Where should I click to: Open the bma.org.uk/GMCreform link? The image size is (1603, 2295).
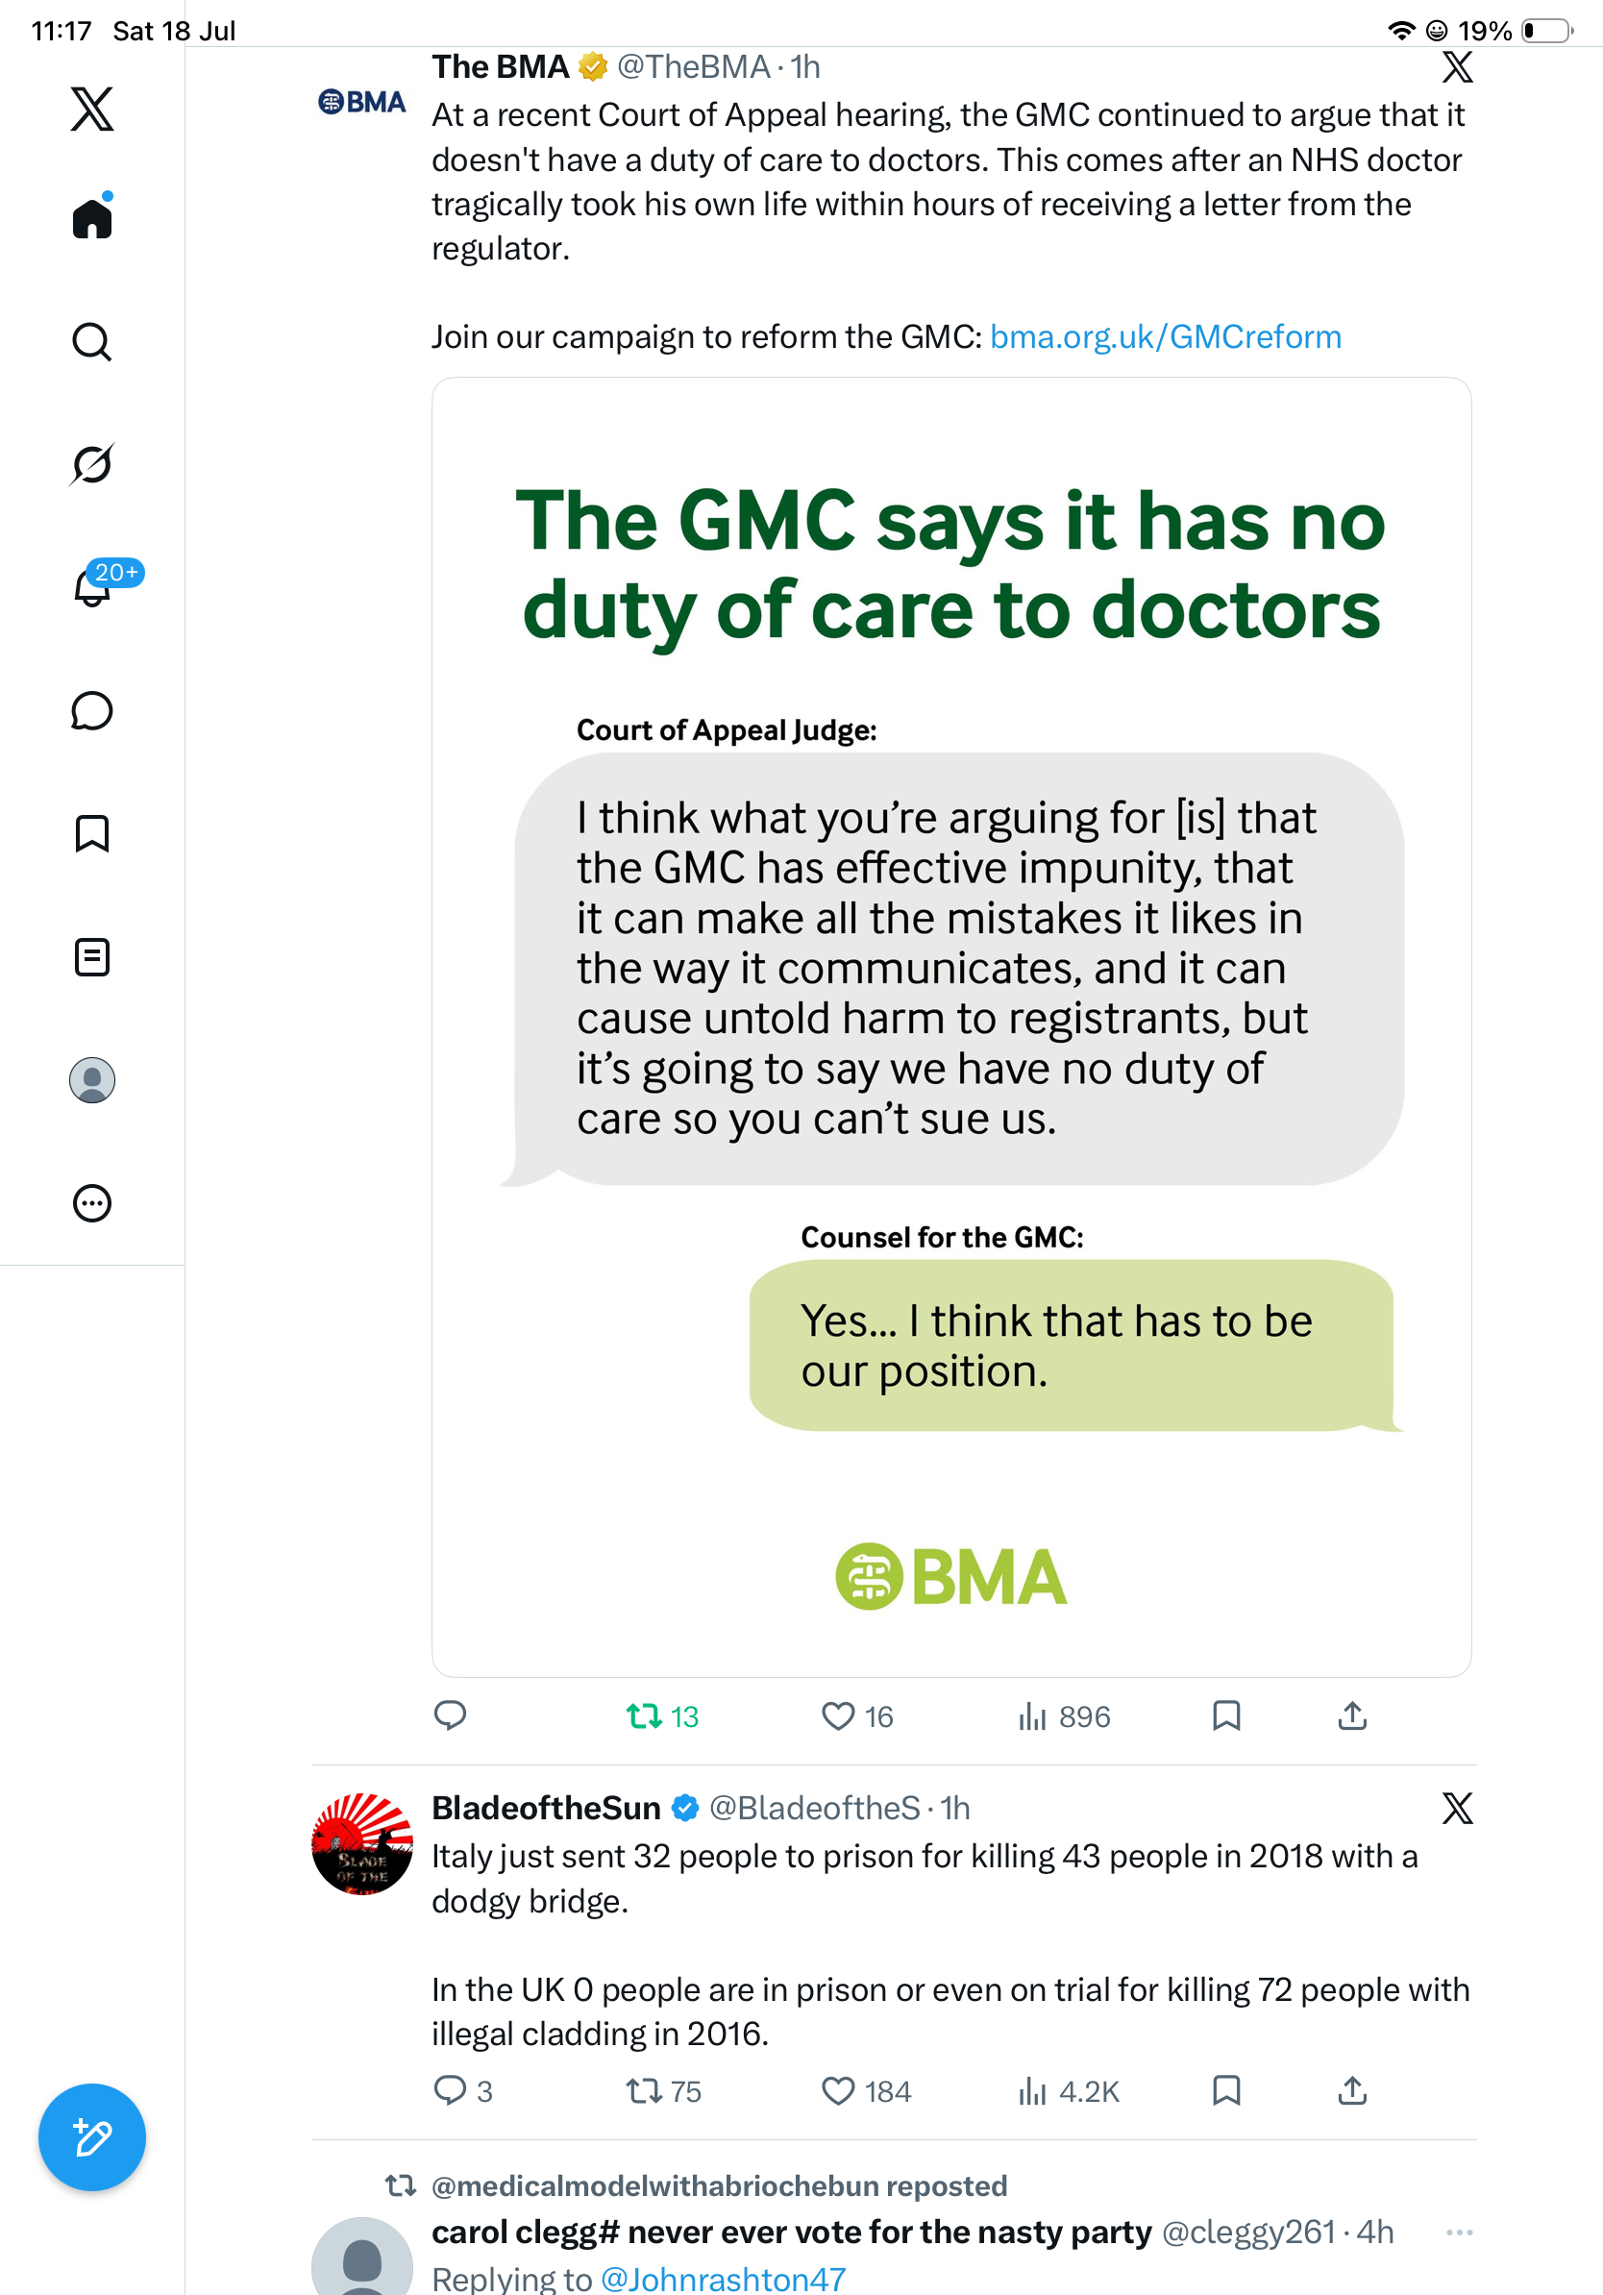point(1166,337)
